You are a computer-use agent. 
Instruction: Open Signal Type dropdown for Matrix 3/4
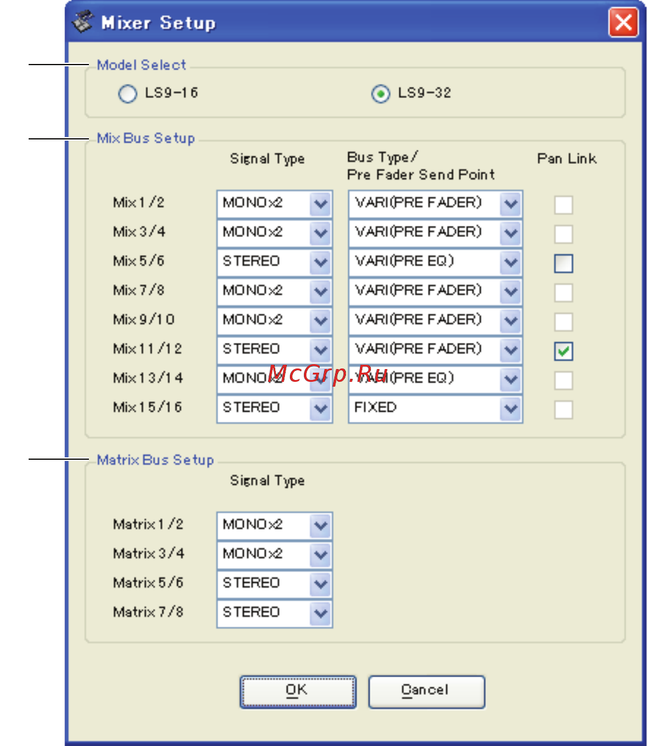pos(275,555)
